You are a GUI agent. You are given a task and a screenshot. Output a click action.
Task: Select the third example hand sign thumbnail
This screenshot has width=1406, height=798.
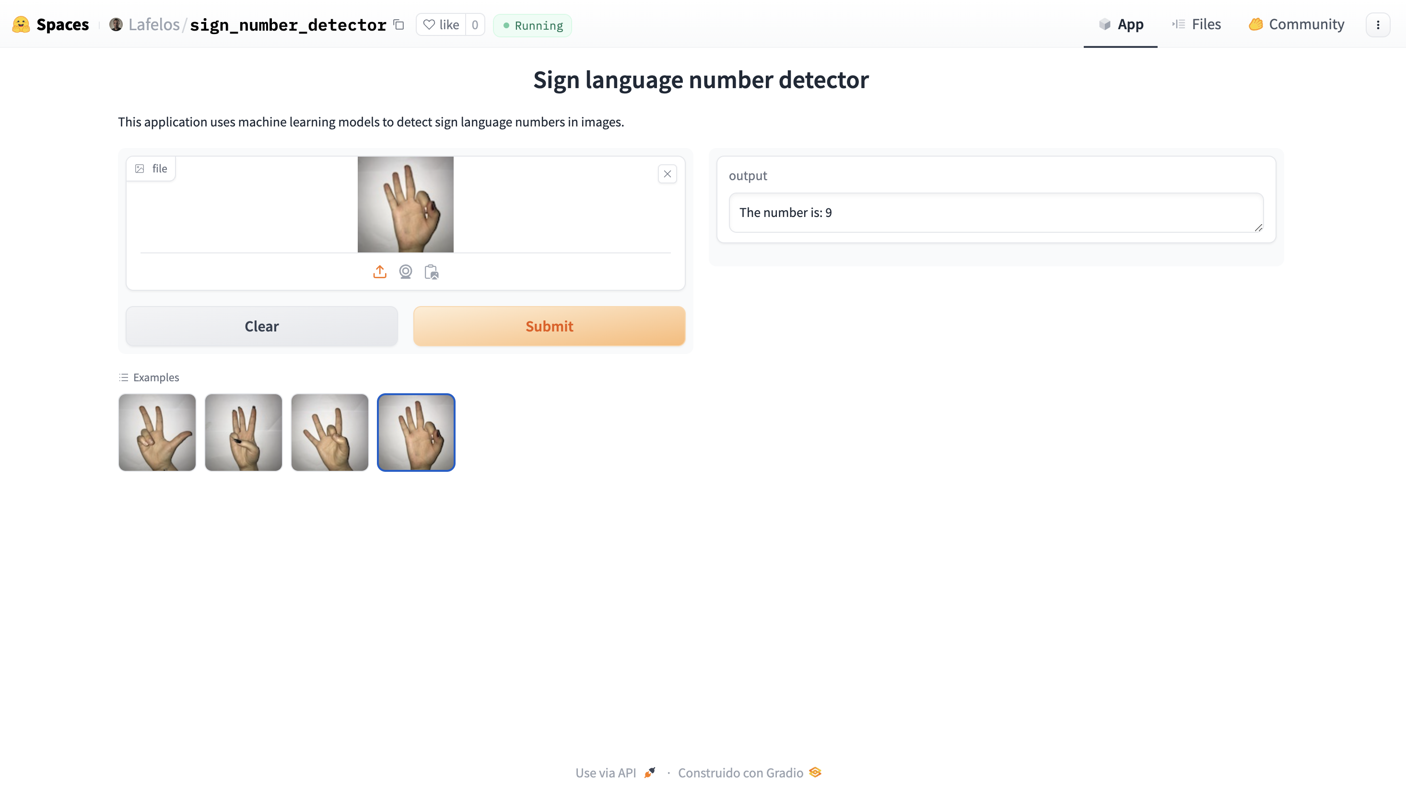click(330, 433)
